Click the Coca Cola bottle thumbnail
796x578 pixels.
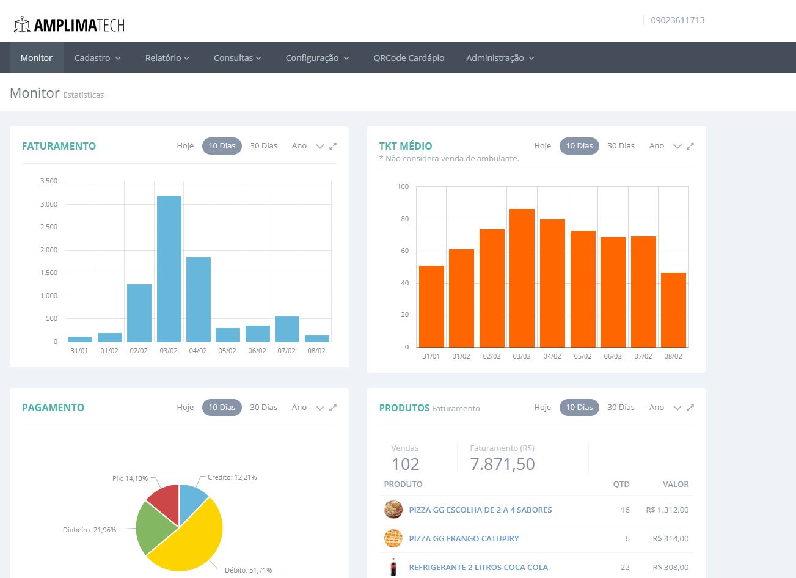click(x=393, y=567)
